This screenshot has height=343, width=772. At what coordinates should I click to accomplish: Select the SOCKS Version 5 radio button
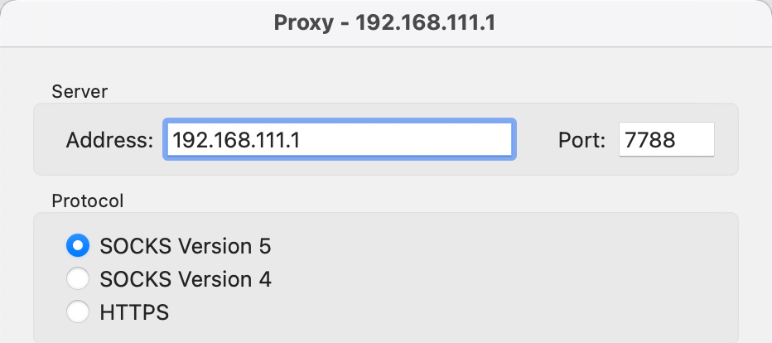coord(78,245)
